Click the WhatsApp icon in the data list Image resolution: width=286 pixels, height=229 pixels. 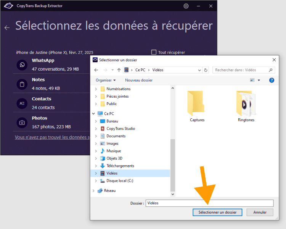click(22, 65)
